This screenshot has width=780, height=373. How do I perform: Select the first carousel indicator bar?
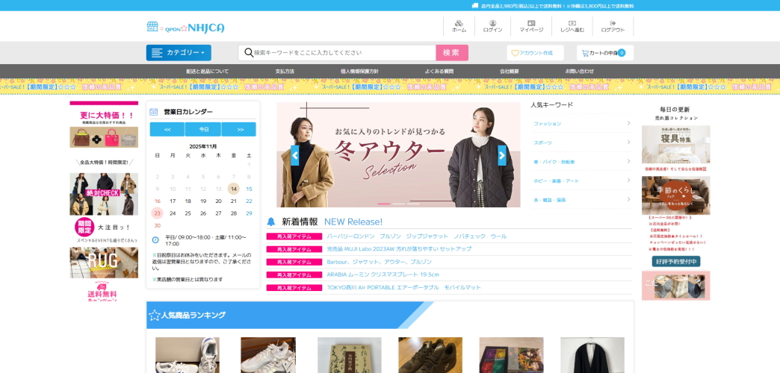384,204
